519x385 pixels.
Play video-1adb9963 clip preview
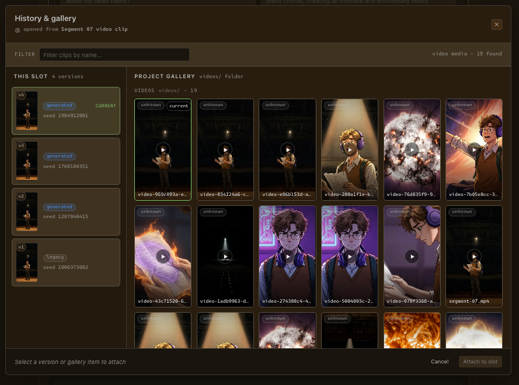coord(225,257)
